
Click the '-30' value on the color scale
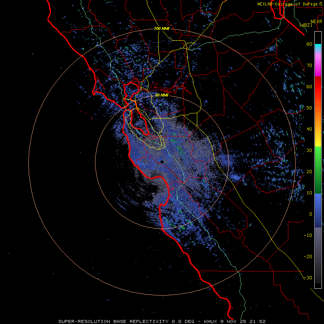pos(308,278)
